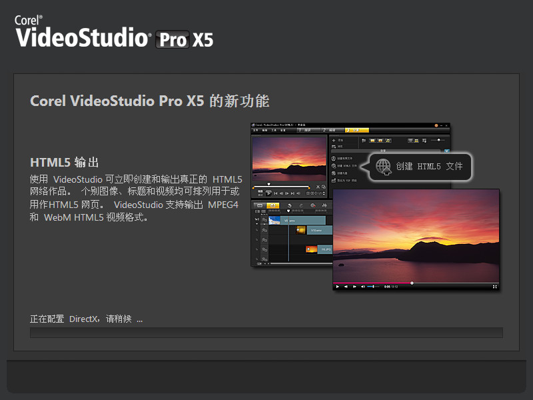
Task: Toggle the first video track's icon button
Action: 265,219
